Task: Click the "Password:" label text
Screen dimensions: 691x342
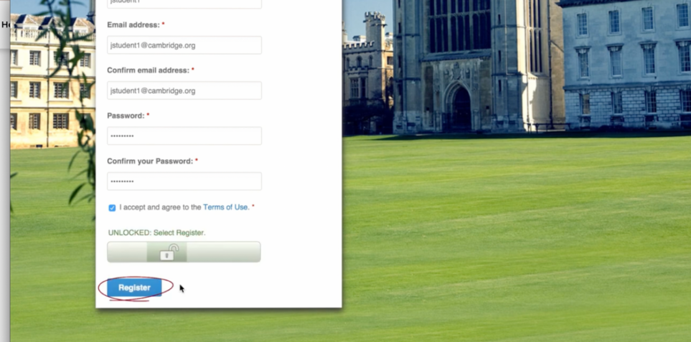Action: point(126,116)
